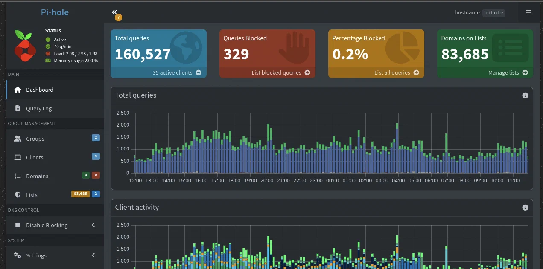Image resolution: width=543 pixels, height=269 pixels.
Task: Collapse sidebar with double chevron icon
Action: [x=114, y=12]
